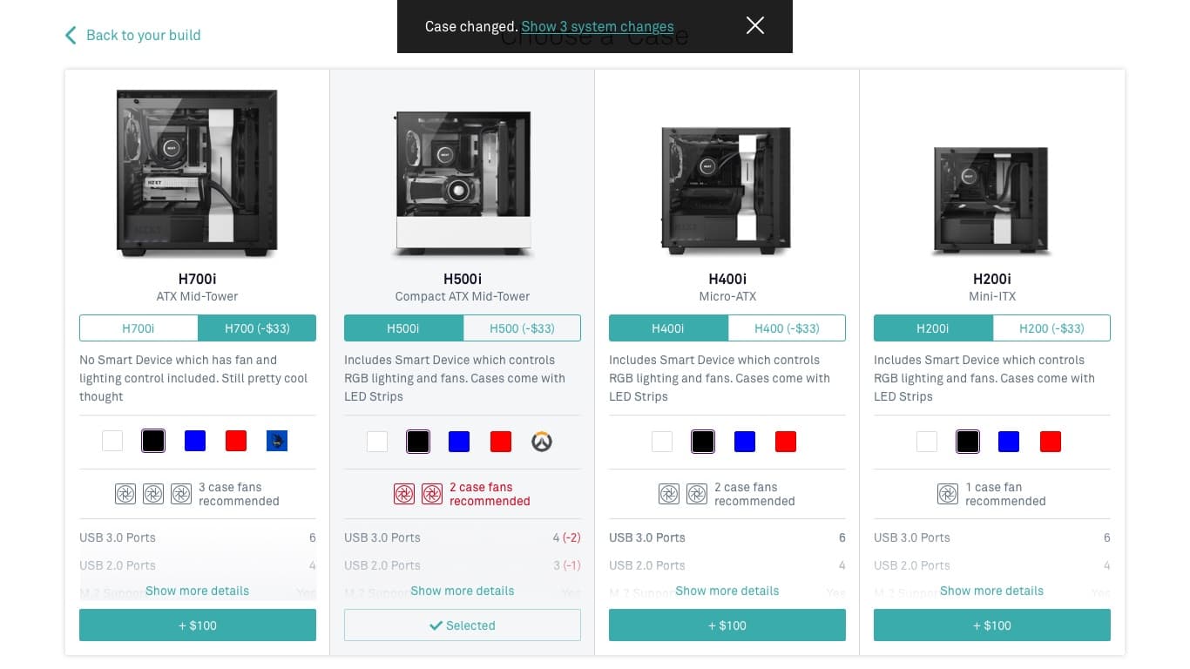Add the H400i case for +$100
This screenshot has height=669, width=1190.
click(x=727, y=625)
